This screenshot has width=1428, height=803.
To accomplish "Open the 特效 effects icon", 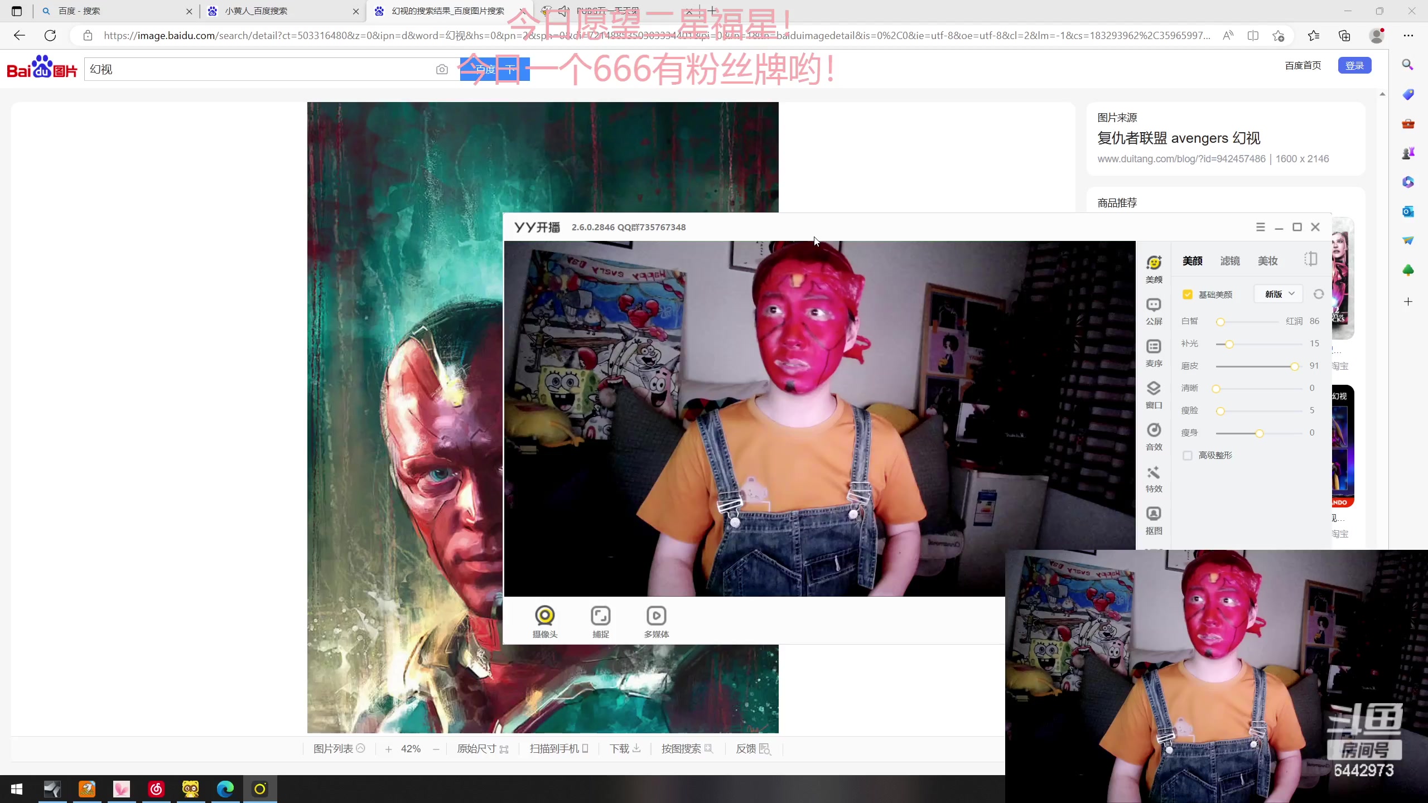I will point(1154,478).
